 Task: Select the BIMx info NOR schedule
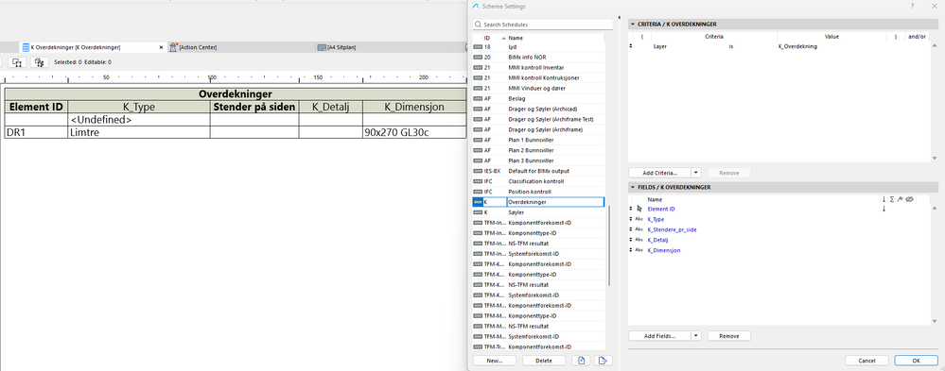[x=538, y=57]
